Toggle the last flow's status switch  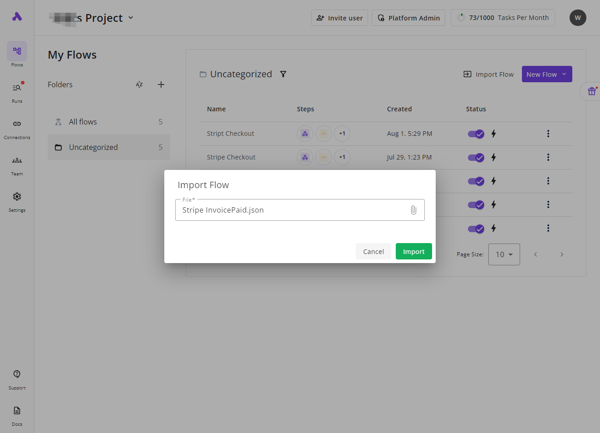tap(476, 229)
